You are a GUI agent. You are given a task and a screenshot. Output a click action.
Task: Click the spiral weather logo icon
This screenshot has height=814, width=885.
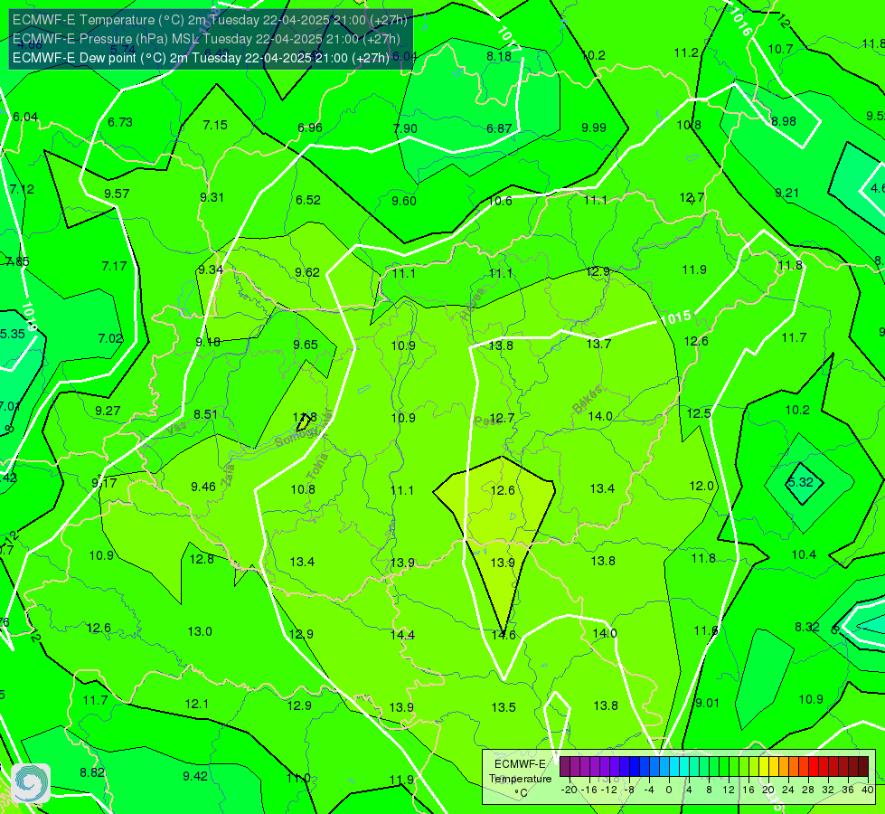point(31,783)
